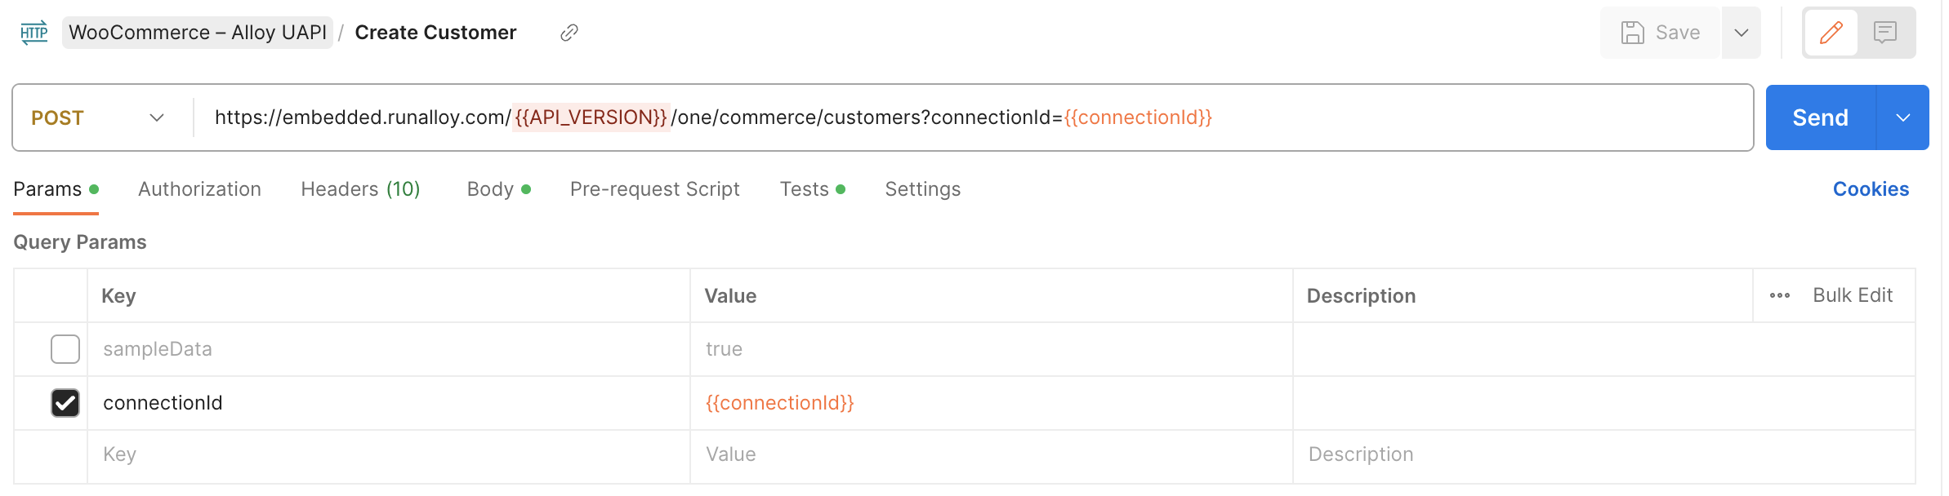
Task: Expand the Send options arrow
Action: tap(1903, 117)
